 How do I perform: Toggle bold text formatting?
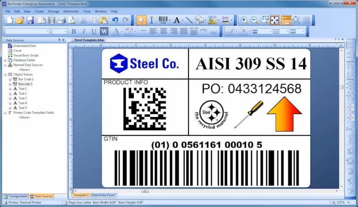(73, 31)
